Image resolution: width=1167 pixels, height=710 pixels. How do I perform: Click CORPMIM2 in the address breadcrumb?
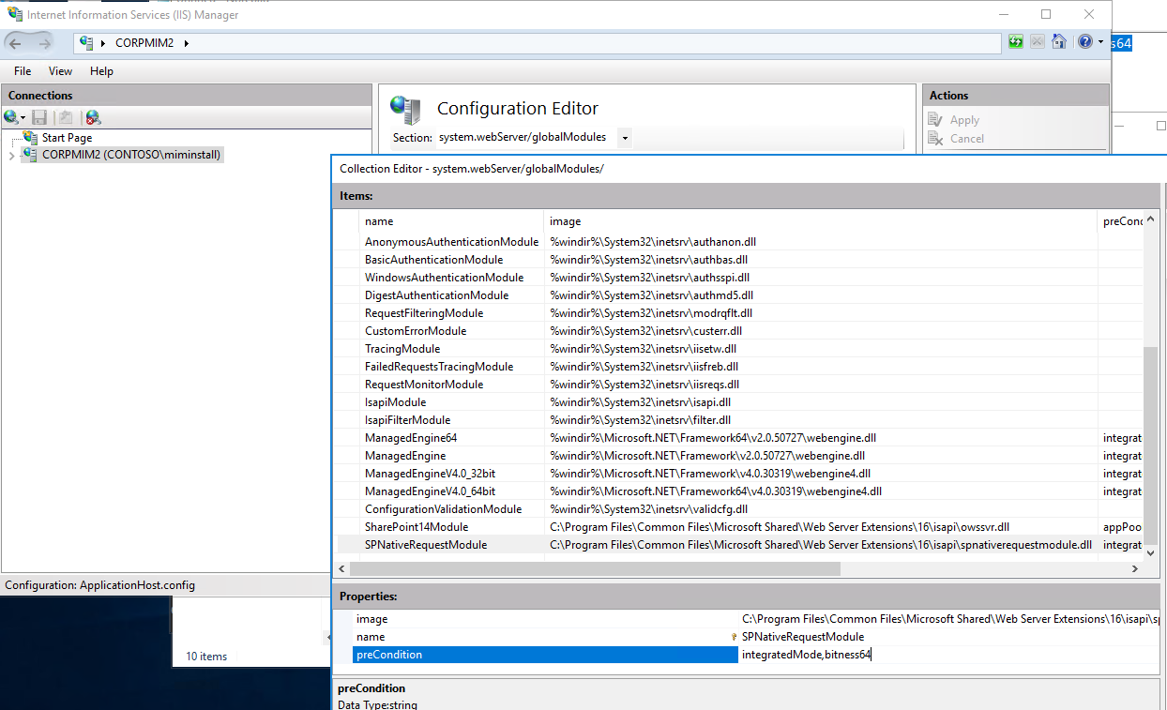[x=144, y=43]
